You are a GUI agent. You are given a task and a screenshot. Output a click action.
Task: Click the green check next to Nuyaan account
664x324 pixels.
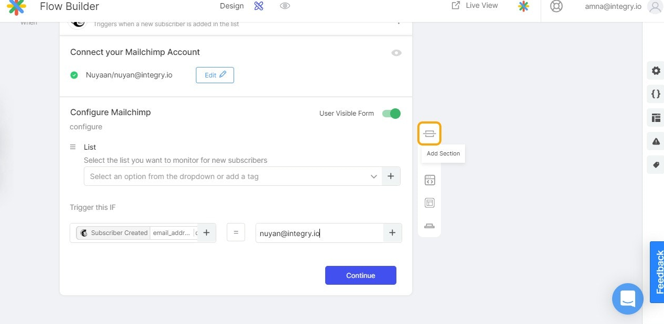(x=74, y=75)
